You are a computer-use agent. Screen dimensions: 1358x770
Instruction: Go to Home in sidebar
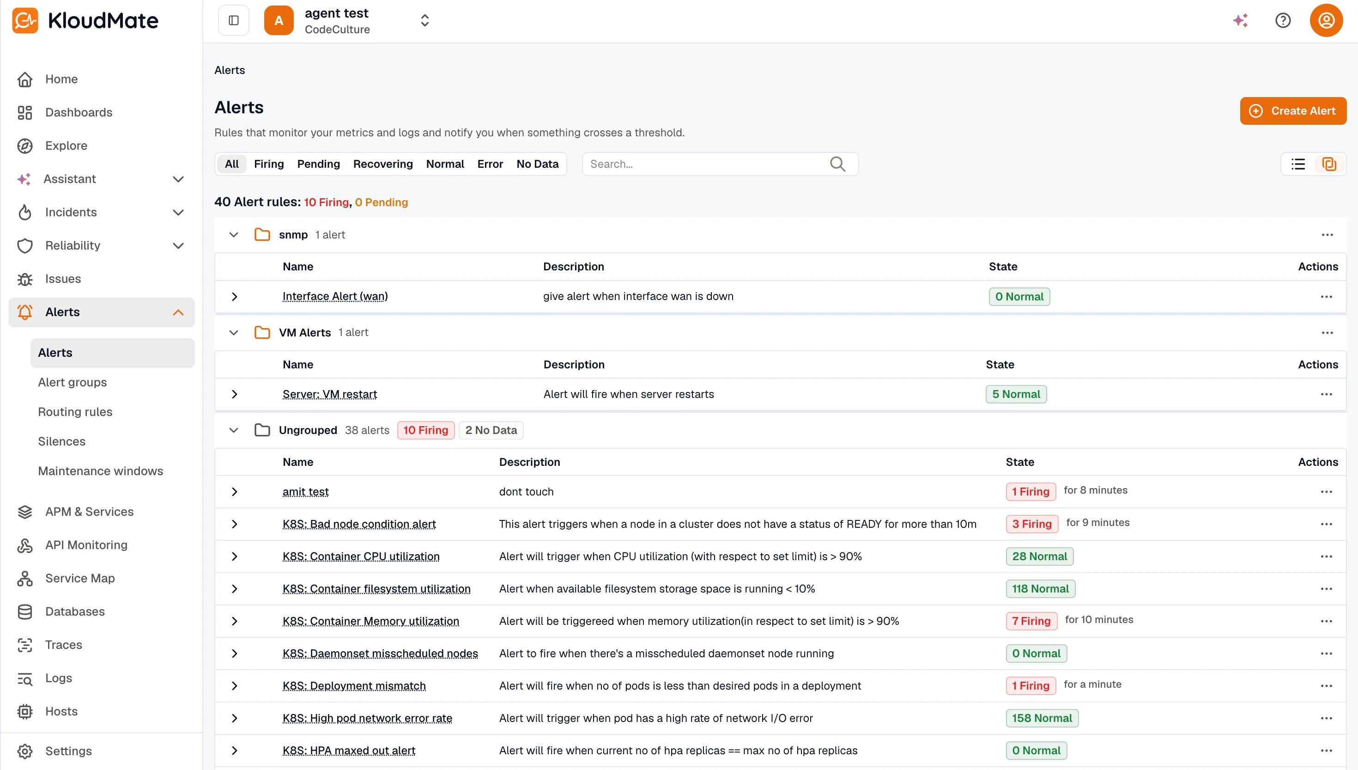102,79
